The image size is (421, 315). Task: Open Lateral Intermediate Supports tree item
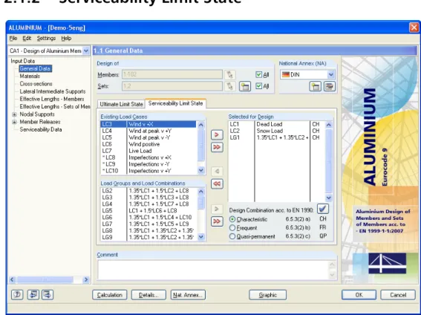pos(53,91)
